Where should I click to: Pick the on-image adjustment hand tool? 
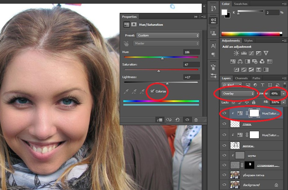pyautogui.click(x=126, y=43)
